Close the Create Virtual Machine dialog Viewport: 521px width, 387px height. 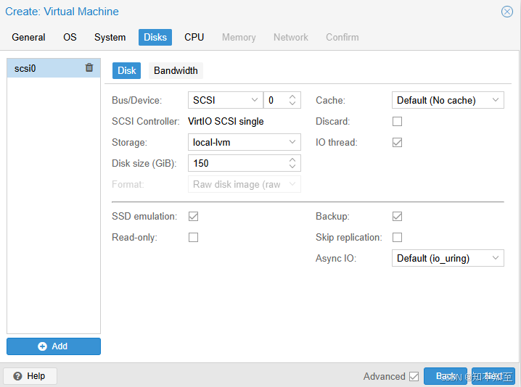pyautogui.click(x=506, y=12)
